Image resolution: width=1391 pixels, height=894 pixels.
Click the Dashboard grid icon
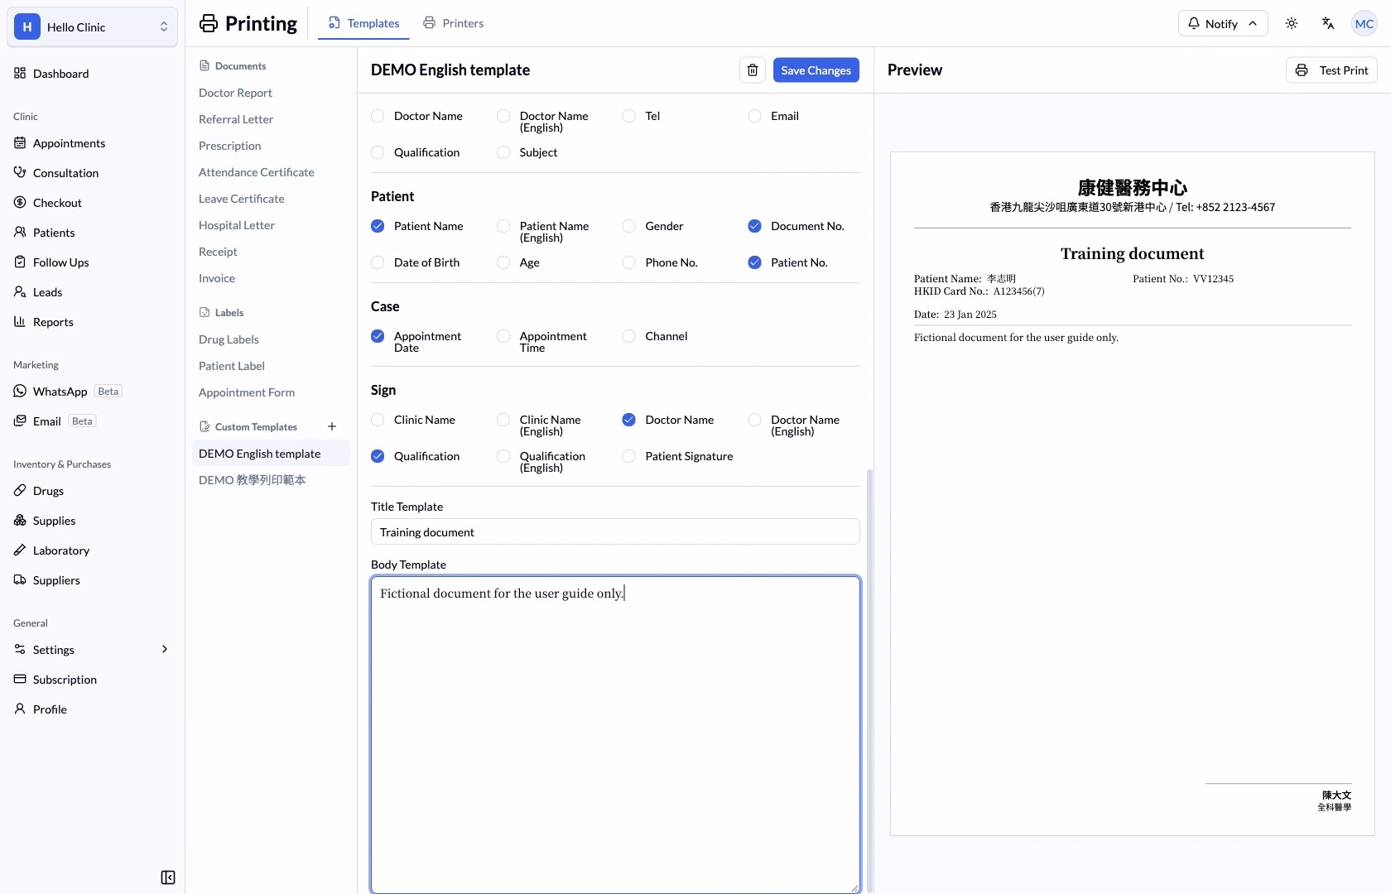coord(20,73)
